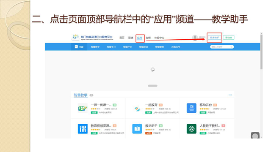Screen dimensions: 271x152
Task: Switch to the 智慧评价 category tab
Action: tap(127, 47)
